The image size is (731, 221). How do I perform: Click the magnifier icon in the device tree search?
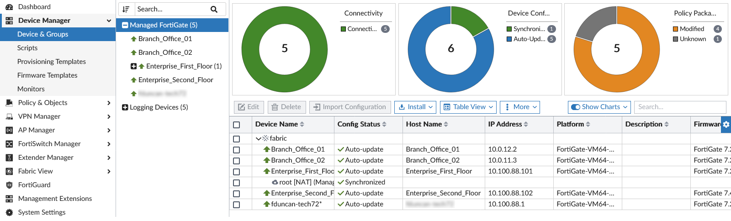point(214,9)
